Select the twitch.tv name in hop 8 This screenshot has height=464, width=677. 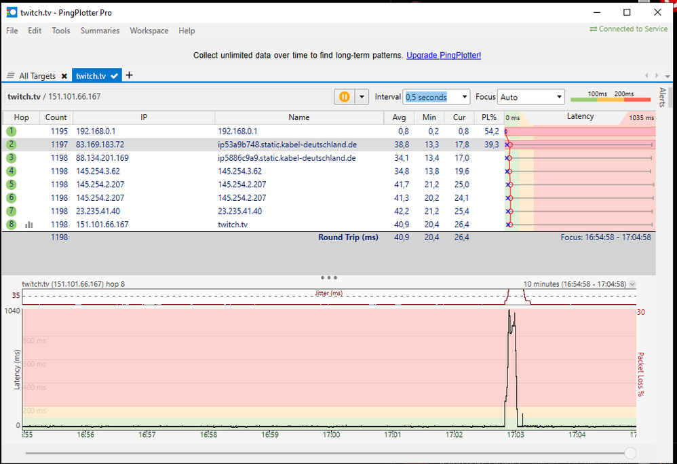233,225
